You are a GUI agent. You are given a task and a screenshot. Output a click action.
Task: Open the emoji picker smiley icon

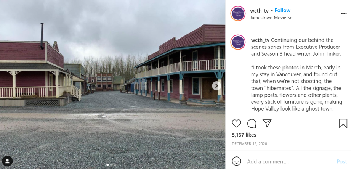tap(236, 161)
